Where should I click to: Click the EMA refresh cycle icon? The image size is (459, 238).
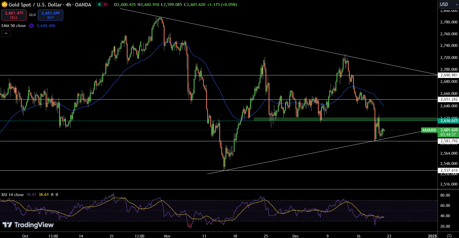point(31,26)
